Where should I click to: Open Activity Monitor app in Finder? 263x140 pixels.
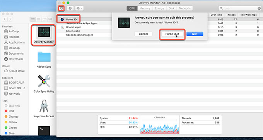[x=44, y=32]
